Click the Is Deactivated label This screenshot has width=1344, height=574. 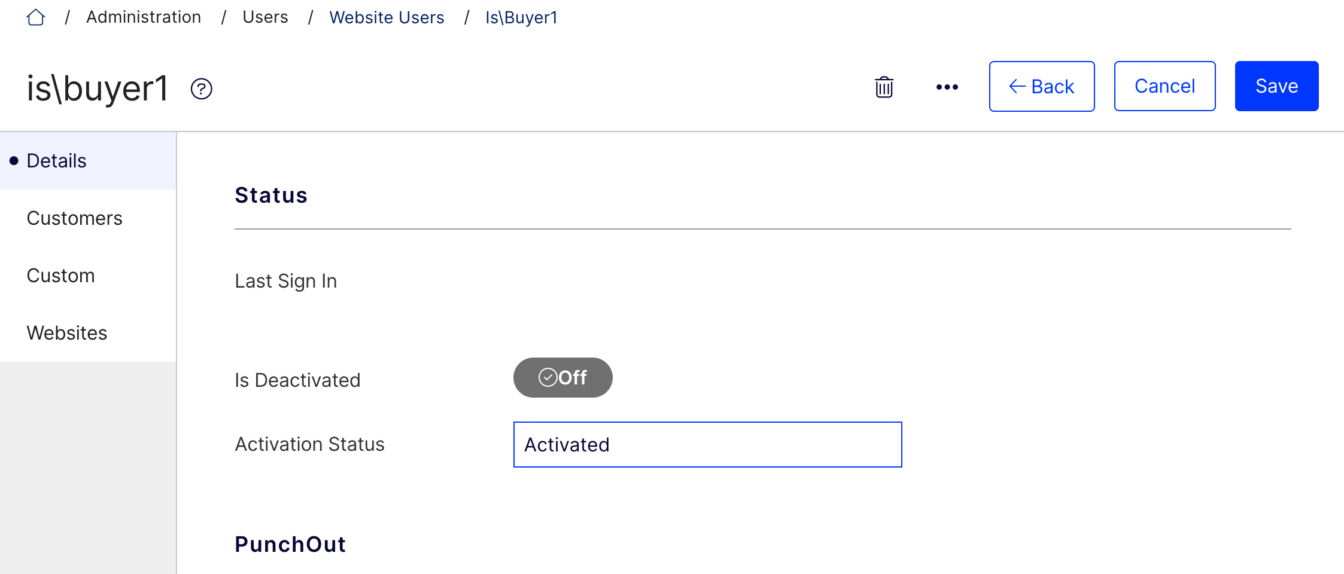pos(297,380)
